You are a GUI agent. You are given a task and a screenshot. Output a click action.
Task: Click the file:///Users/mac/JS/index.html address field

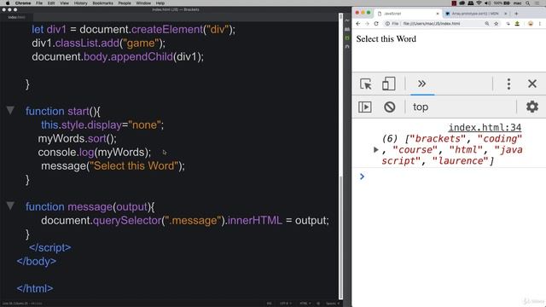click(432, 24)
